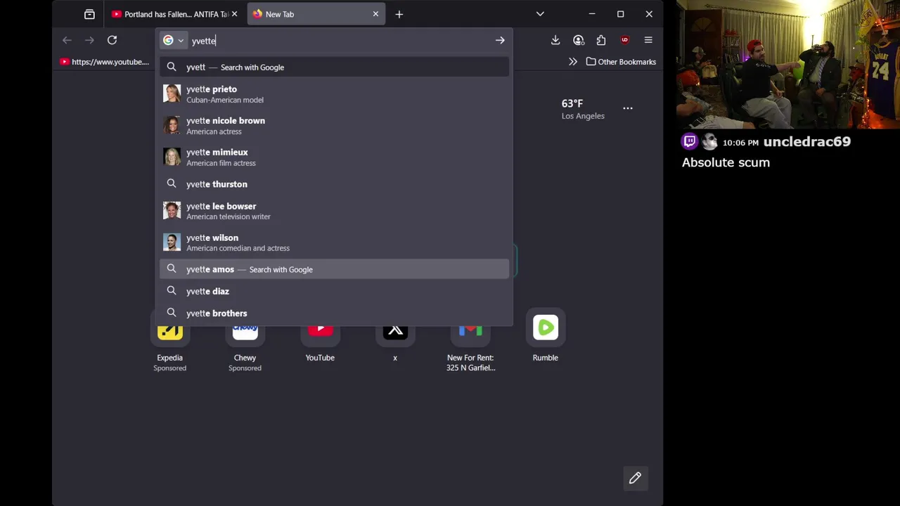The image size is (900, 506).
Task: Open the youtube.com bookmark in bookmarks bar
Action: click(105, 62)
